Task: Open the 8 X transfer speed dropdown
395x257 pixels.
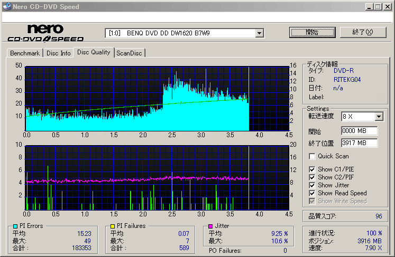Action: (x=362, y=117)
